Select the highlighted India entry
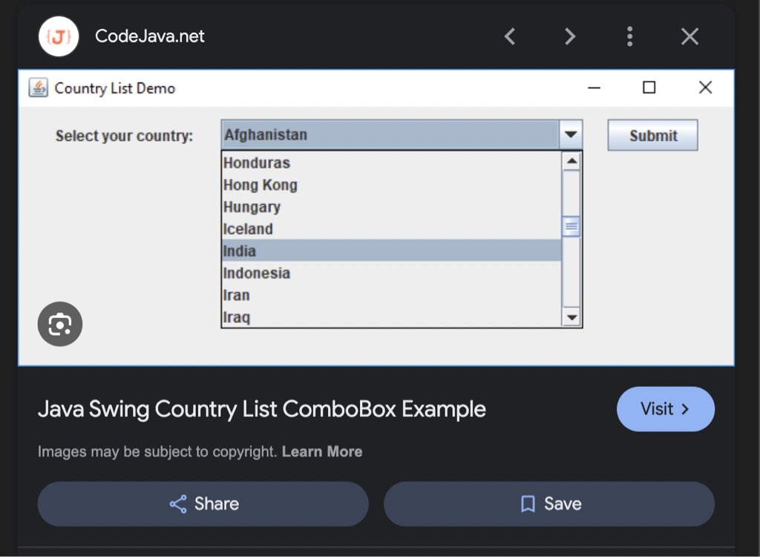The height and width of the screenshot is (557, 760). (392, 250)
